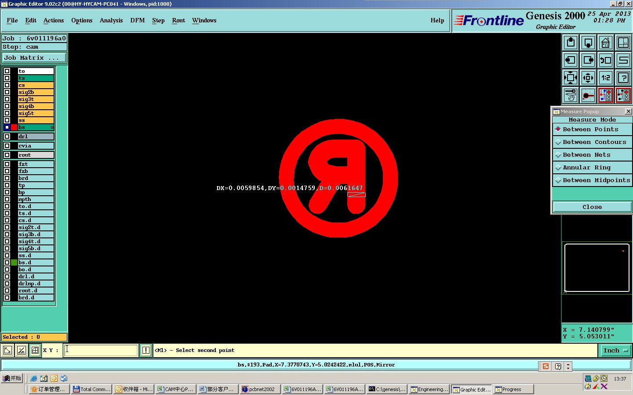The height and width of the screenshot is (395, 633).
Task: Toggle the 'cs' layer checkbox
Action: (x=7, y=85)
